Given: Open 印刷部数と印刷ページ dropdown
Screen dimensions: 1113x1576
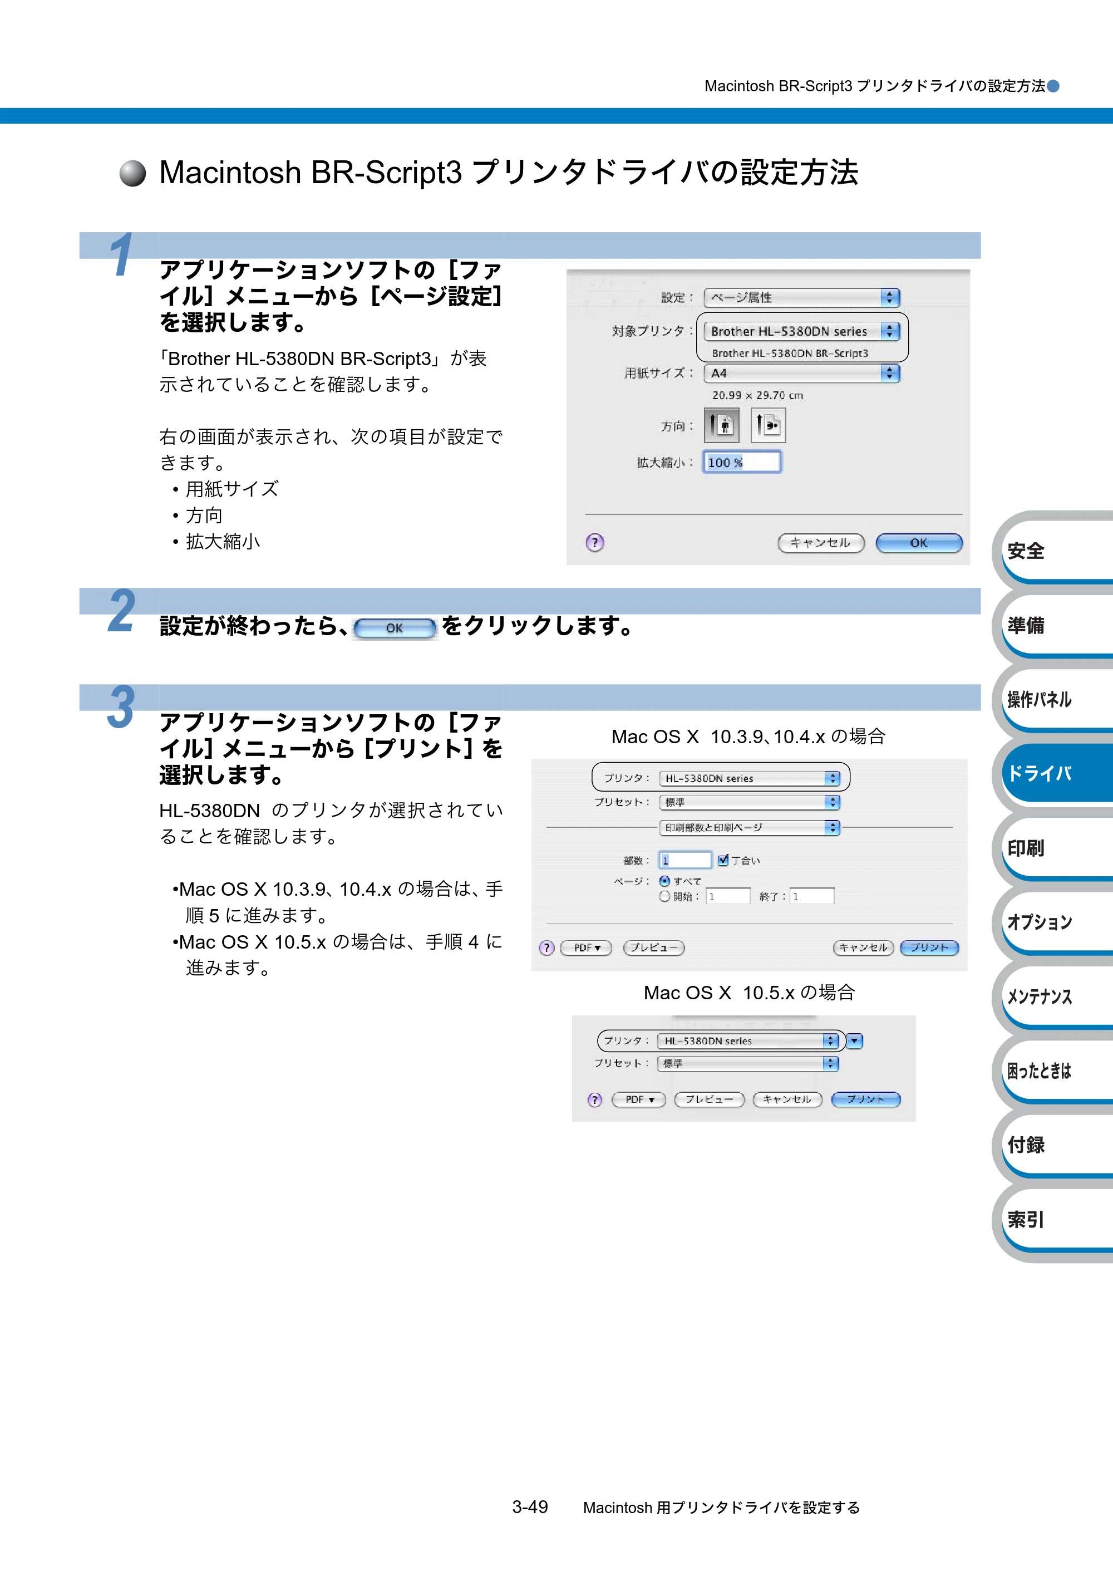Looking at the screenshot, I should 749,828.
